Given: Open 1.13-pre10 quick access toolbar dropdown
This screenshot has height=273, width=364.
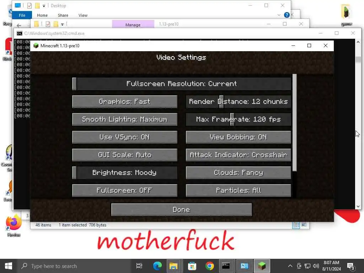Looking at the screenshot, I should coord(62,24).
